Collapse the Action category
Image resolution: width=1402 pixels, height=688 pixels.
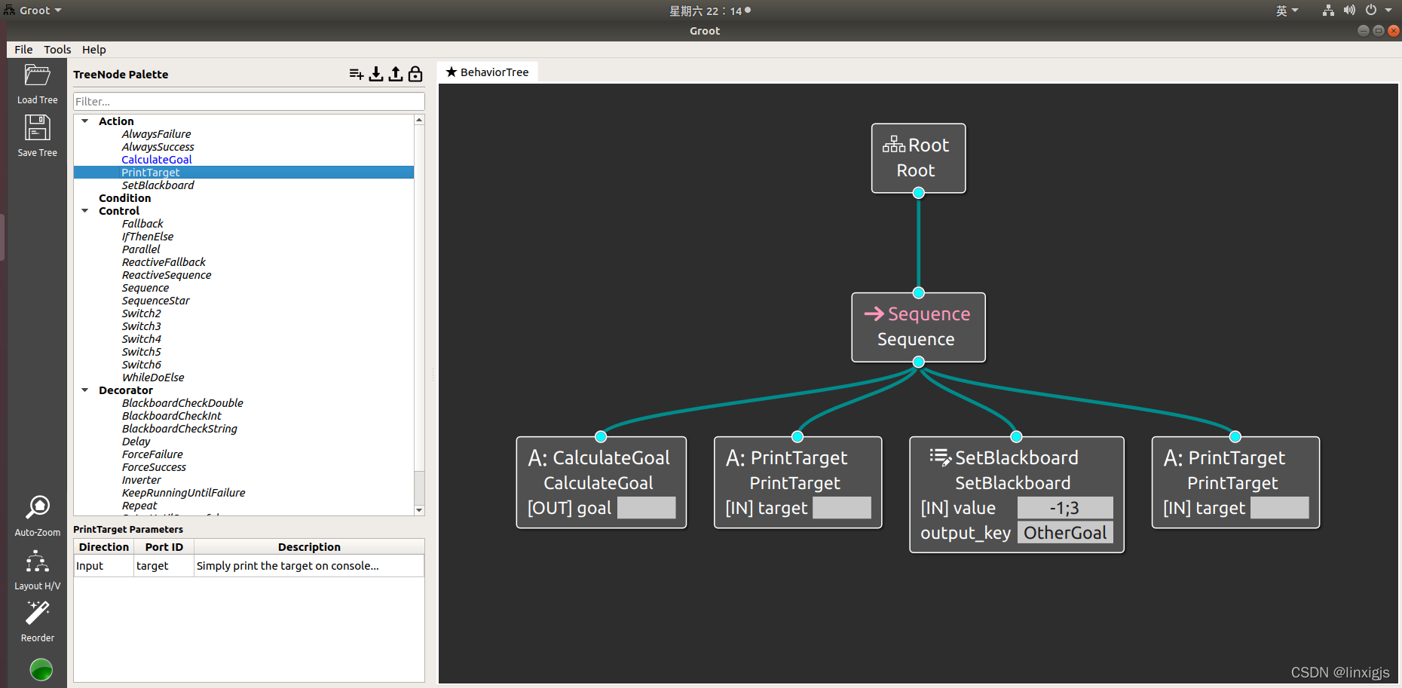(x=84, y=121)
